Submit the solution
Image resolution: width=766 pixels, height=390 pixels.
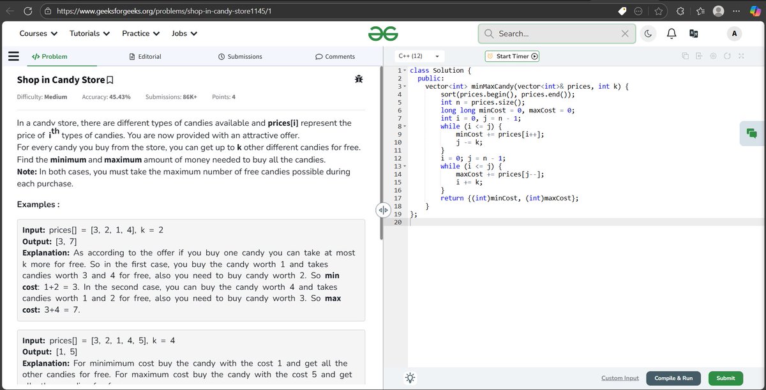pyautogui.click(x=726, y=378)
